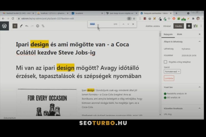The height and width of the screenshot is (137, 206).
Task: Edit publish date 2020.09.28 19:56
Action: pos(189,56)
